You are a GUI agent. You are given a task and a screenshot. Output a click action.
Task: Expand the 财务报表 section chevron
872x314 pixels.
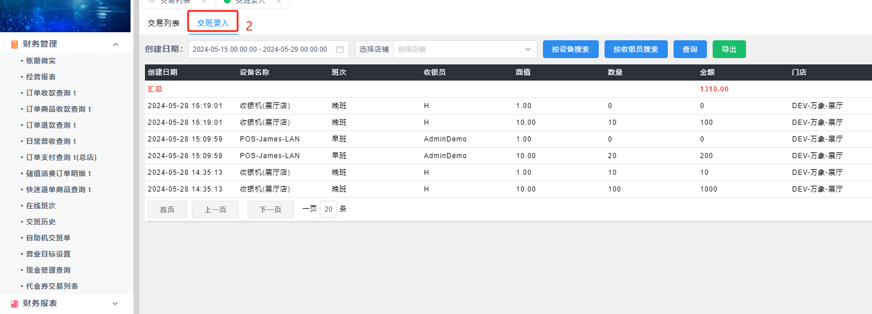tap(115, 304)
